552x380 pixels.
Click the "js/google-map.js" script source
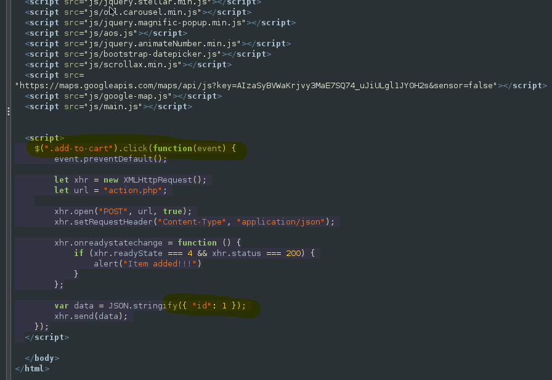click(x=128, y=96)
